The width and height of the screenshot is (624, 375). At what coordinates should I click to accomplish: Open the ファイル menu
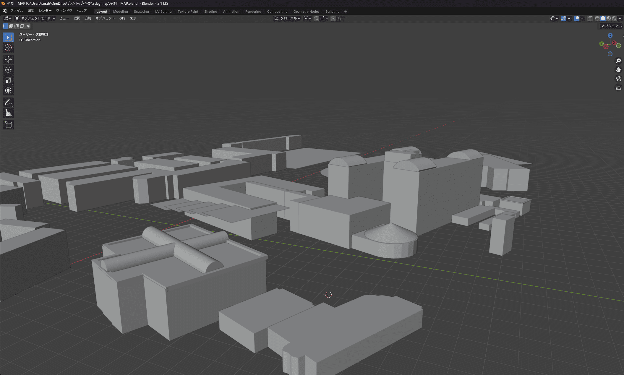click(x=17, y=11)
